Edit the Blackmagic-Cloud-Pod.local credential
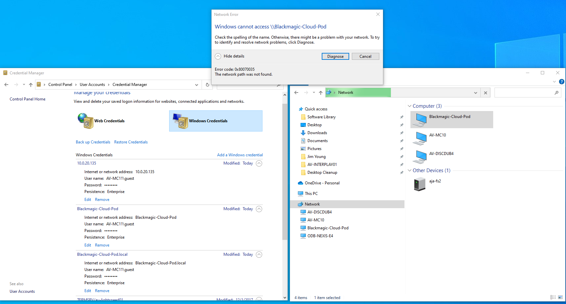This screenshot has height=304, width=566. (x=88, y=291)
